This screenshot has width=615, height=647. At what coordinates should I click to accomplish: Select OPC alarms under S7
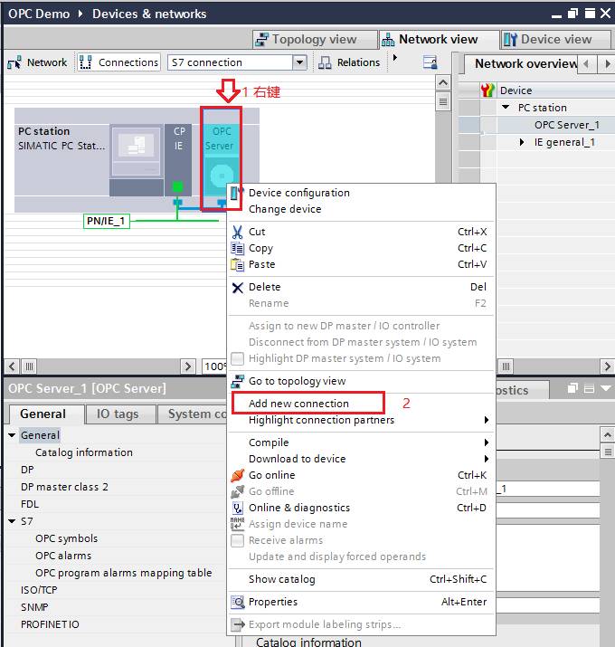pos(63,556)
